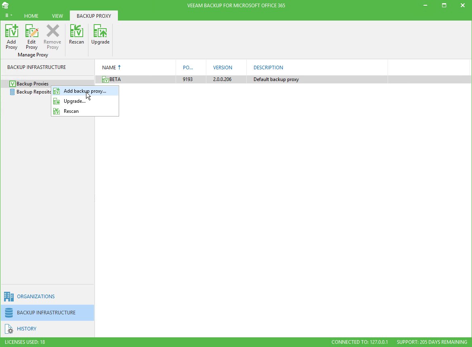Select the Backup Proxy ribbon tab
Viewport: 472px width, 347px height.
pyautogui.click(x=94, y=16)
